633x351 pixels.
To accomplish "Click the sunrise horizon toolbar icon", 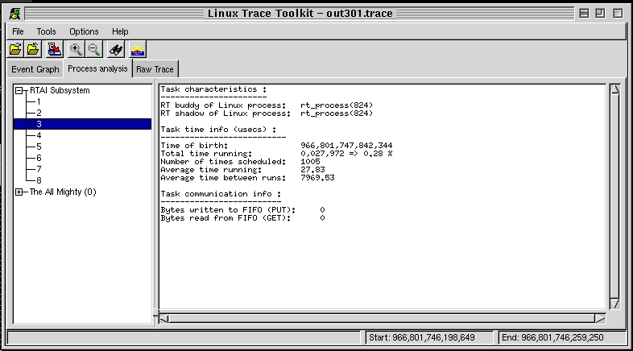I will coord(138,50).
